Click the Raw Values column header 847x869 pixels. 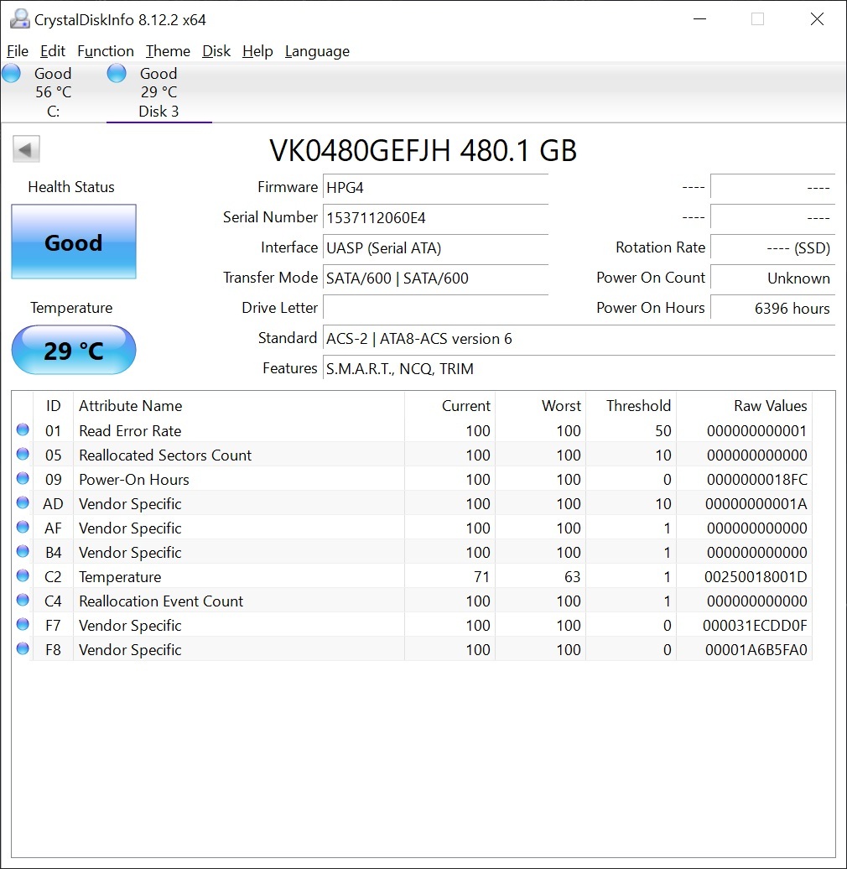pyautogui.click(x=744, y=406)
